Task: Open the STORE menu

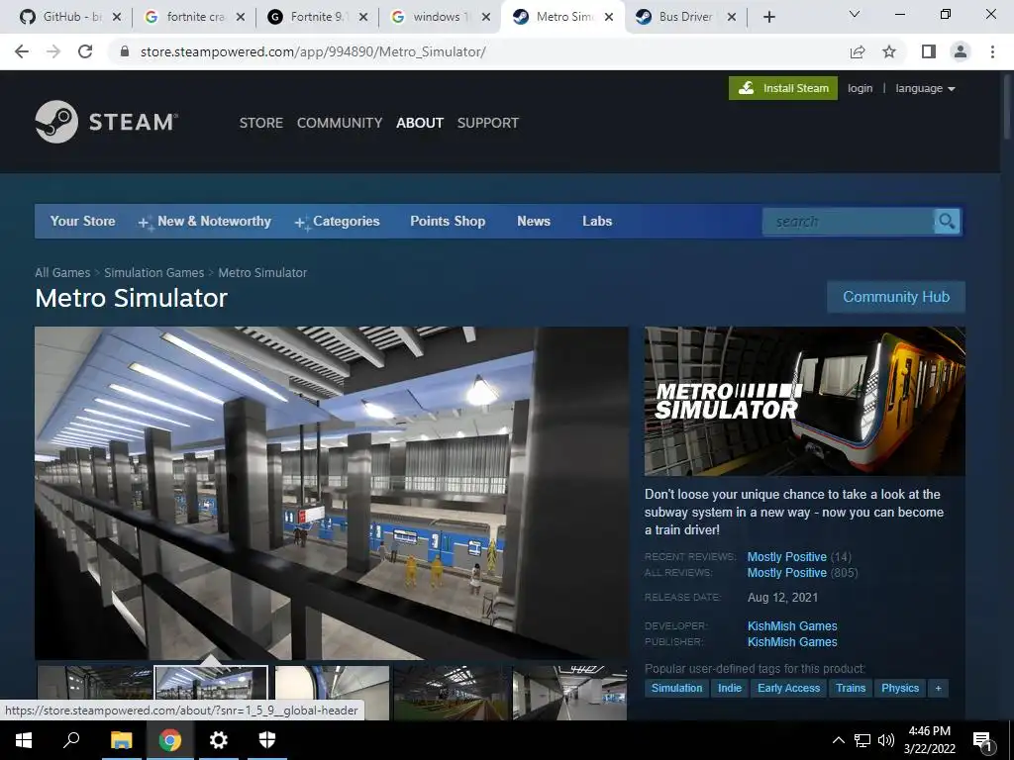Action: click(261, 123)
